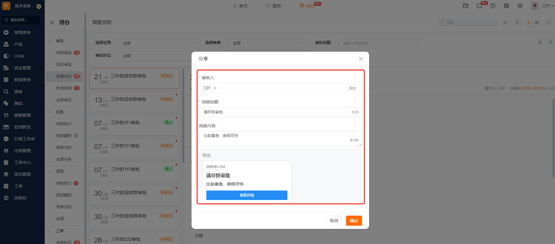Open the apps grid icon
The image size is (555, 244).
pos(506,6)
